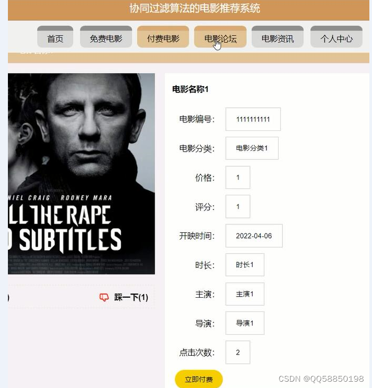Click the 开映时间 date 2022-04-06 field

point(254,236)
